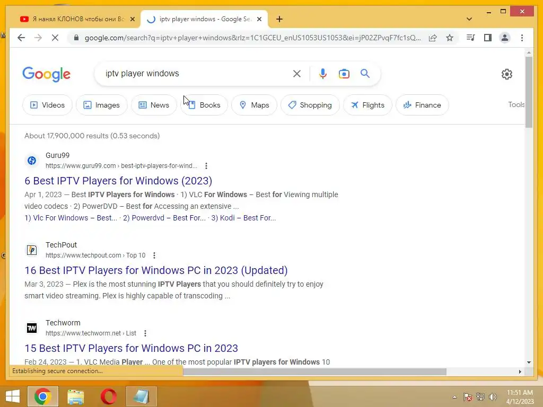Expand the tab search dropdown
Screen dimensions: 543x407
point(469,19)
